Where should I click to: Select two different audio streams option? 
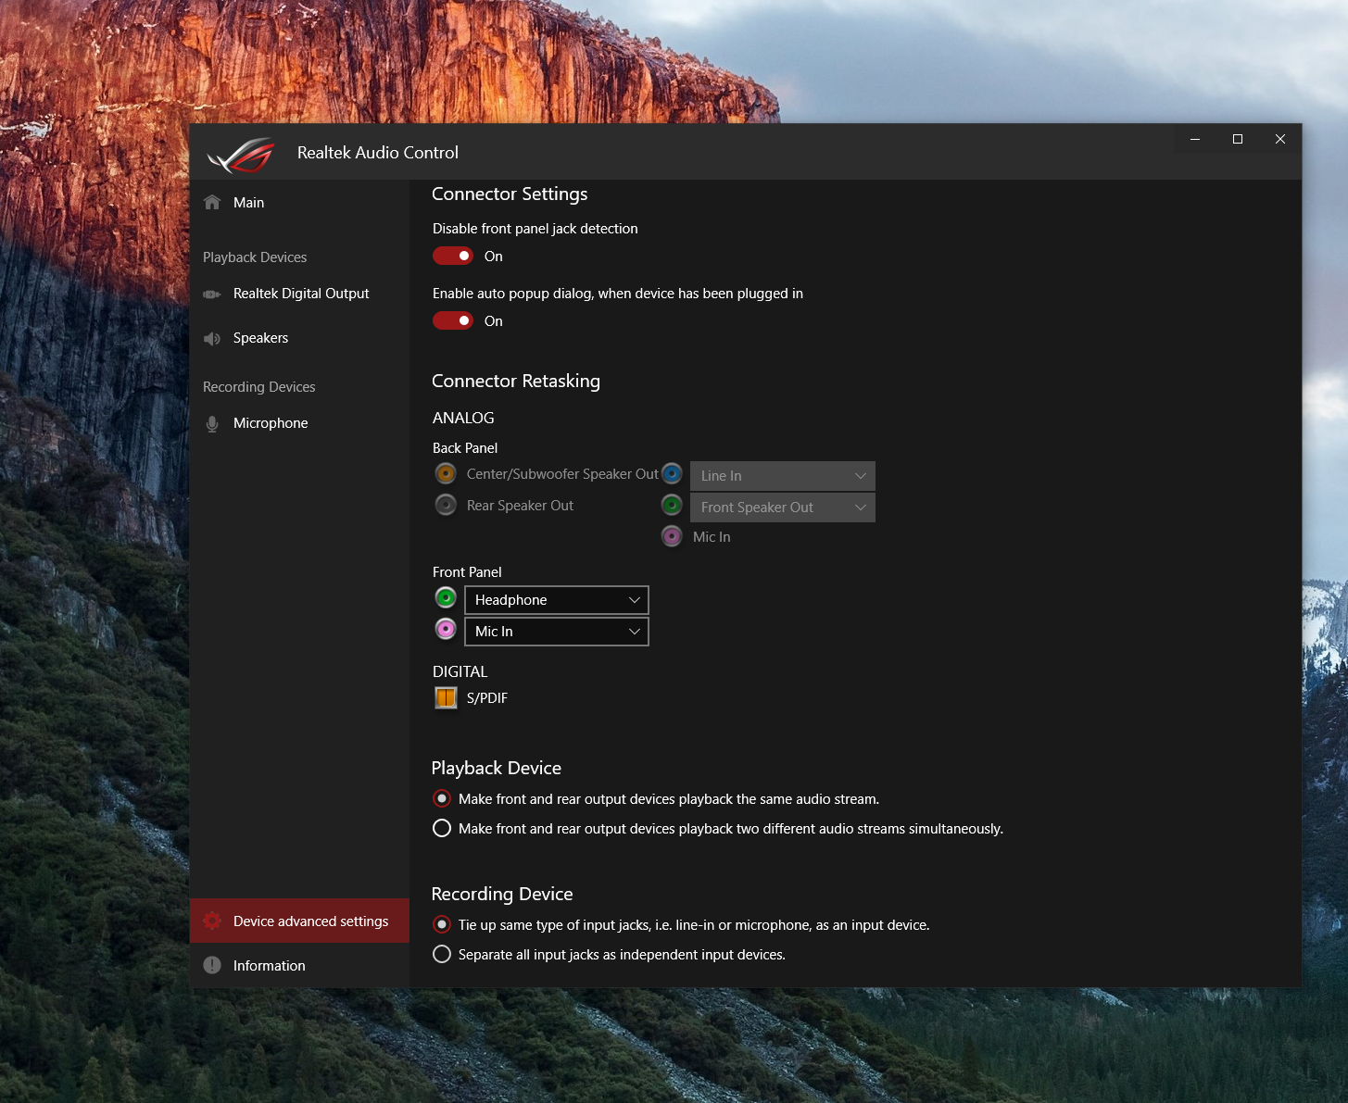442,828
